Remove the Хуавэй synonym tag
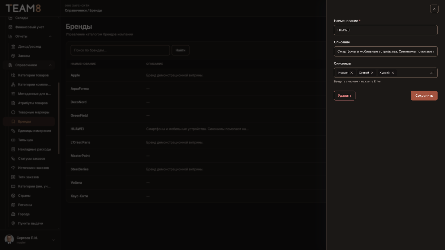Image resolution: width=445 pixels, height=250 pixels. pos(393,73)
